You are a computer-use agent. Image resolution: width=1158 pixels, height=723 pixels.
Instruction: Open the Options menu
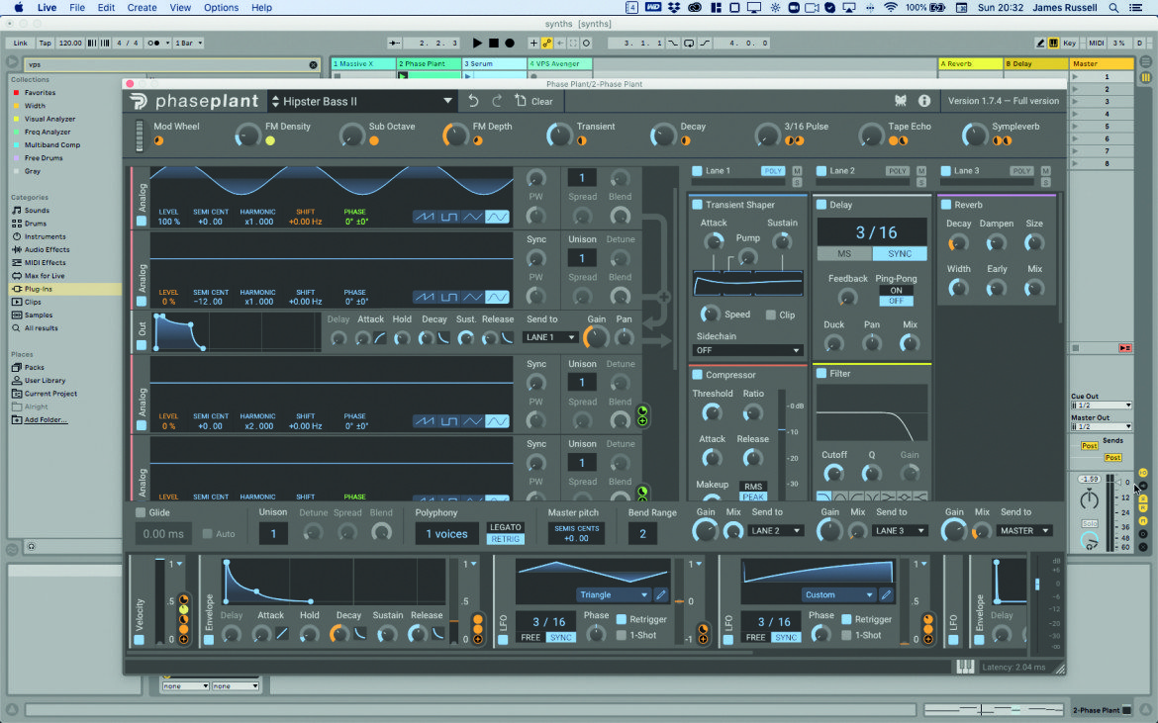point(221,7)
